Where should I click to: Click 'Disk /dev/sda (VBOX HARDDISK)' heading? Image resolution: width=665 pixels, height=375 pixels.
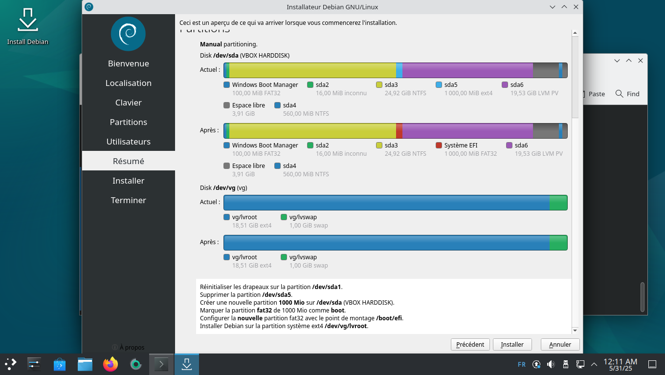[244, 56]
